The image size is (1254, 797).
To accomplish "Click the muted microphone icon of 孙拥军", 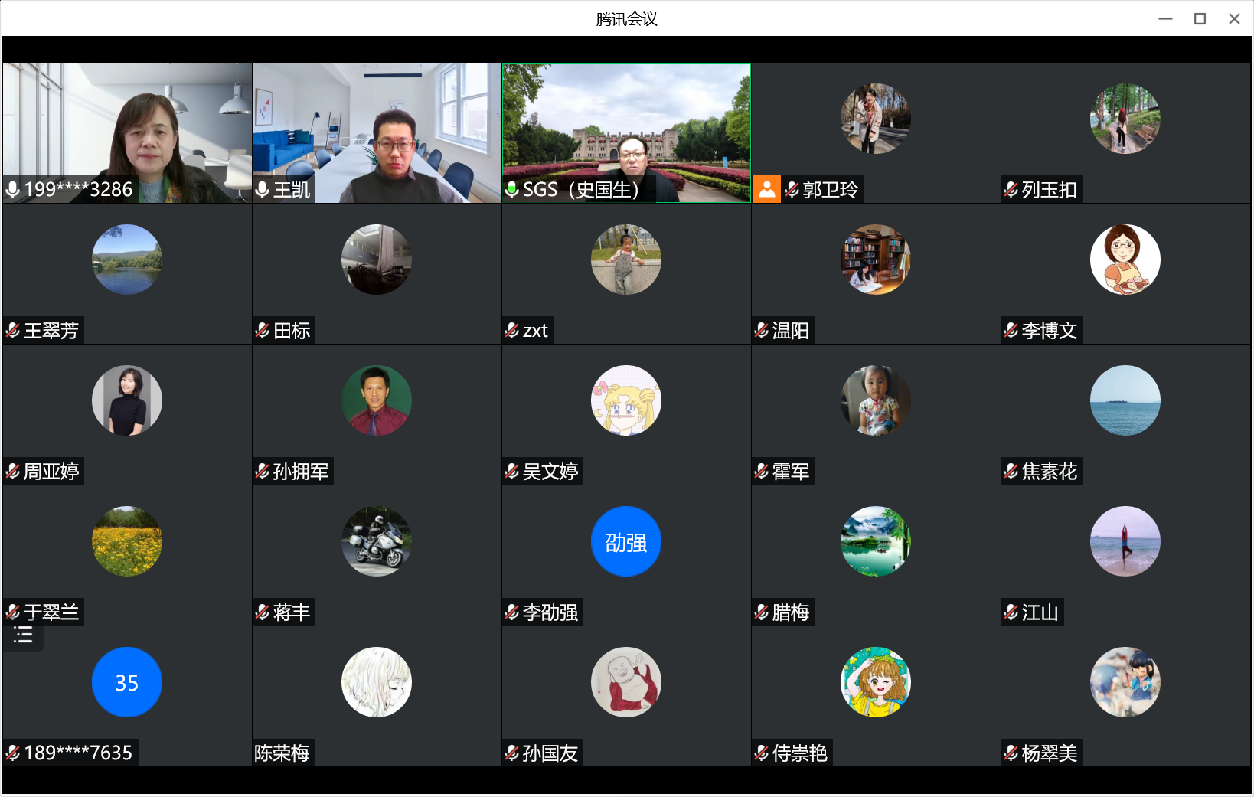I will coord(263,471).
